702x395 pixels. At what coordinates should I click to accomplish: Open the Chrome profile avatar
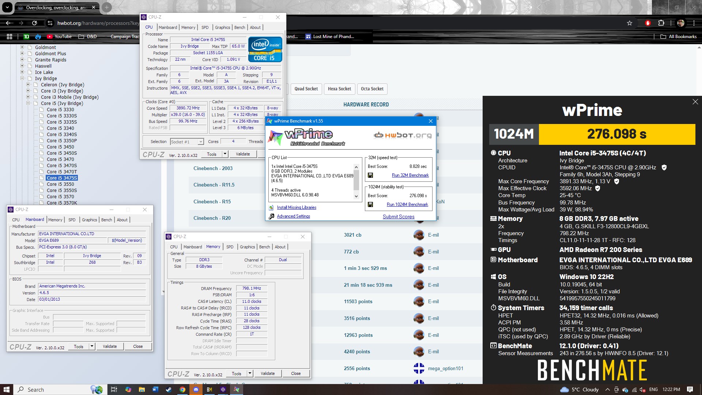pyautogui.click(x=680, y=23)
